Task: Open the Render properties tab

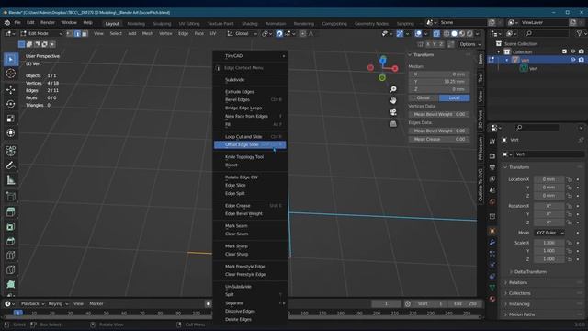Action: pyautogui.click(x=492, y=155)
